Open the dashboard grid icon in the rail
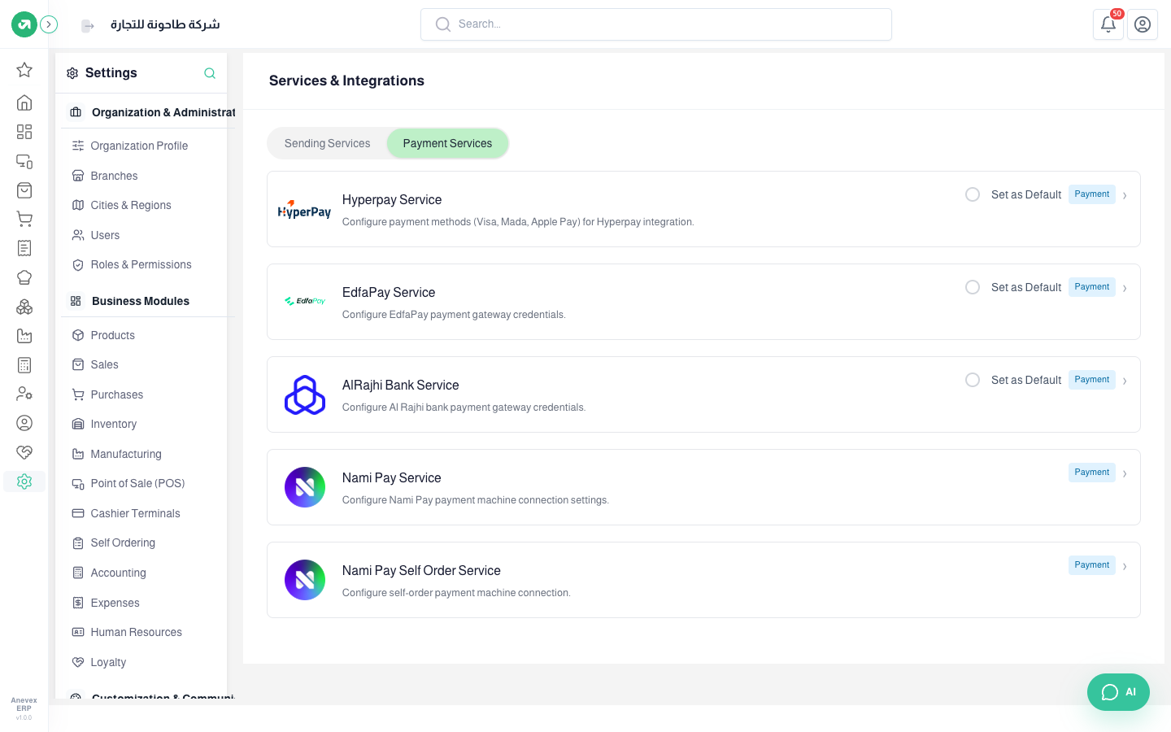 click(x=24, y=132)
